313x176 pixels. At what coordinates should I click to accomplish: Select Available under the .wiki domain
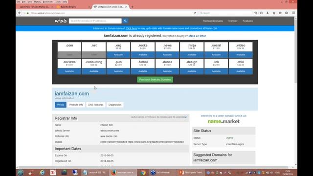coord(241,71)
